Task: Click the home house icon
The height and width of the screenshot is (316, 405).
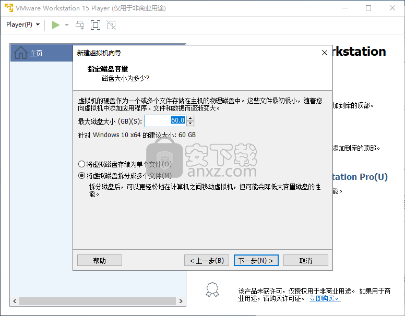Action: 21,53
